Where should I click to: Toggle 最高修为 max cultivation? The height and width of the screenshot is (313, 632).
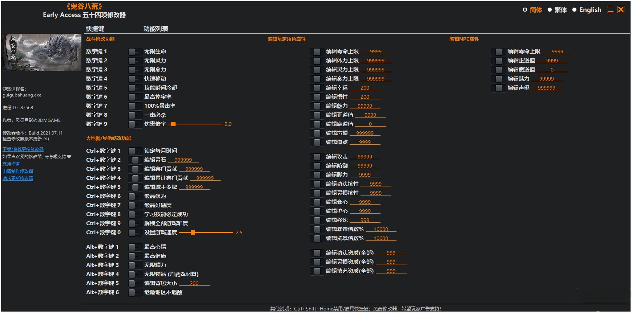click(x=135, y=197)
